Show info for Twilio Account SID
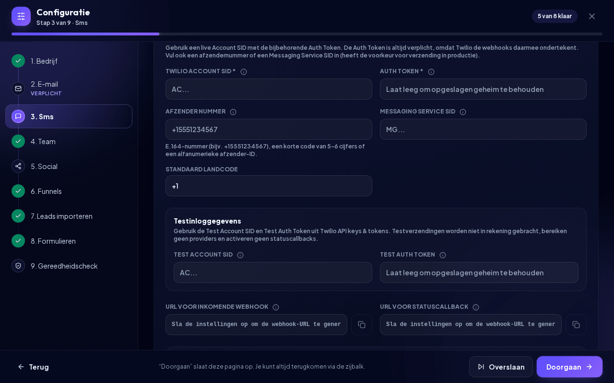This screenshot has height=383, width=614. coord(244,72)
